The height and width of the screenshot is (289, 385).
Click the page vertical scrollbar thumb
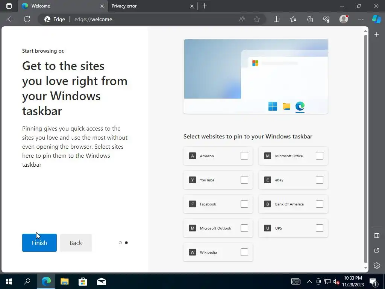tap(365, 149)
